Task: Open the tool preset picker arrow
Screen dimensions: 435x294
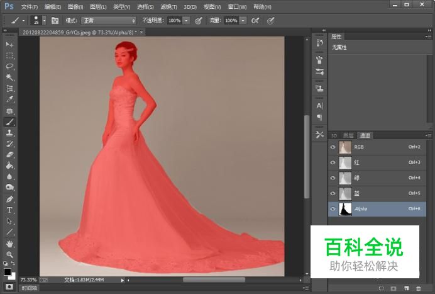Action: 24,21
